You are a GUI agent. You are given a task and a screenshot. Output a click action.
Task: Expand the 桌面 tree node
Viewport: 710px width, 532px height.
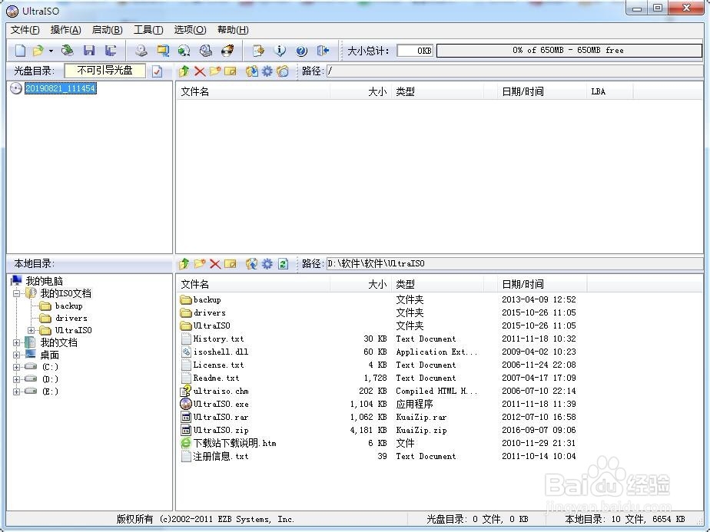17,355
